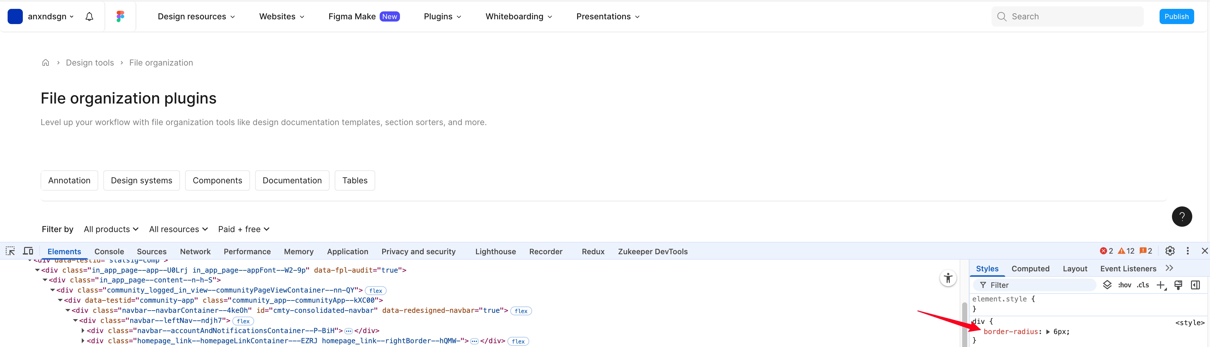This screenshot has height=347, width=1210.
Task: Click the accessibility tree toggle button
Action: [948, 278]
